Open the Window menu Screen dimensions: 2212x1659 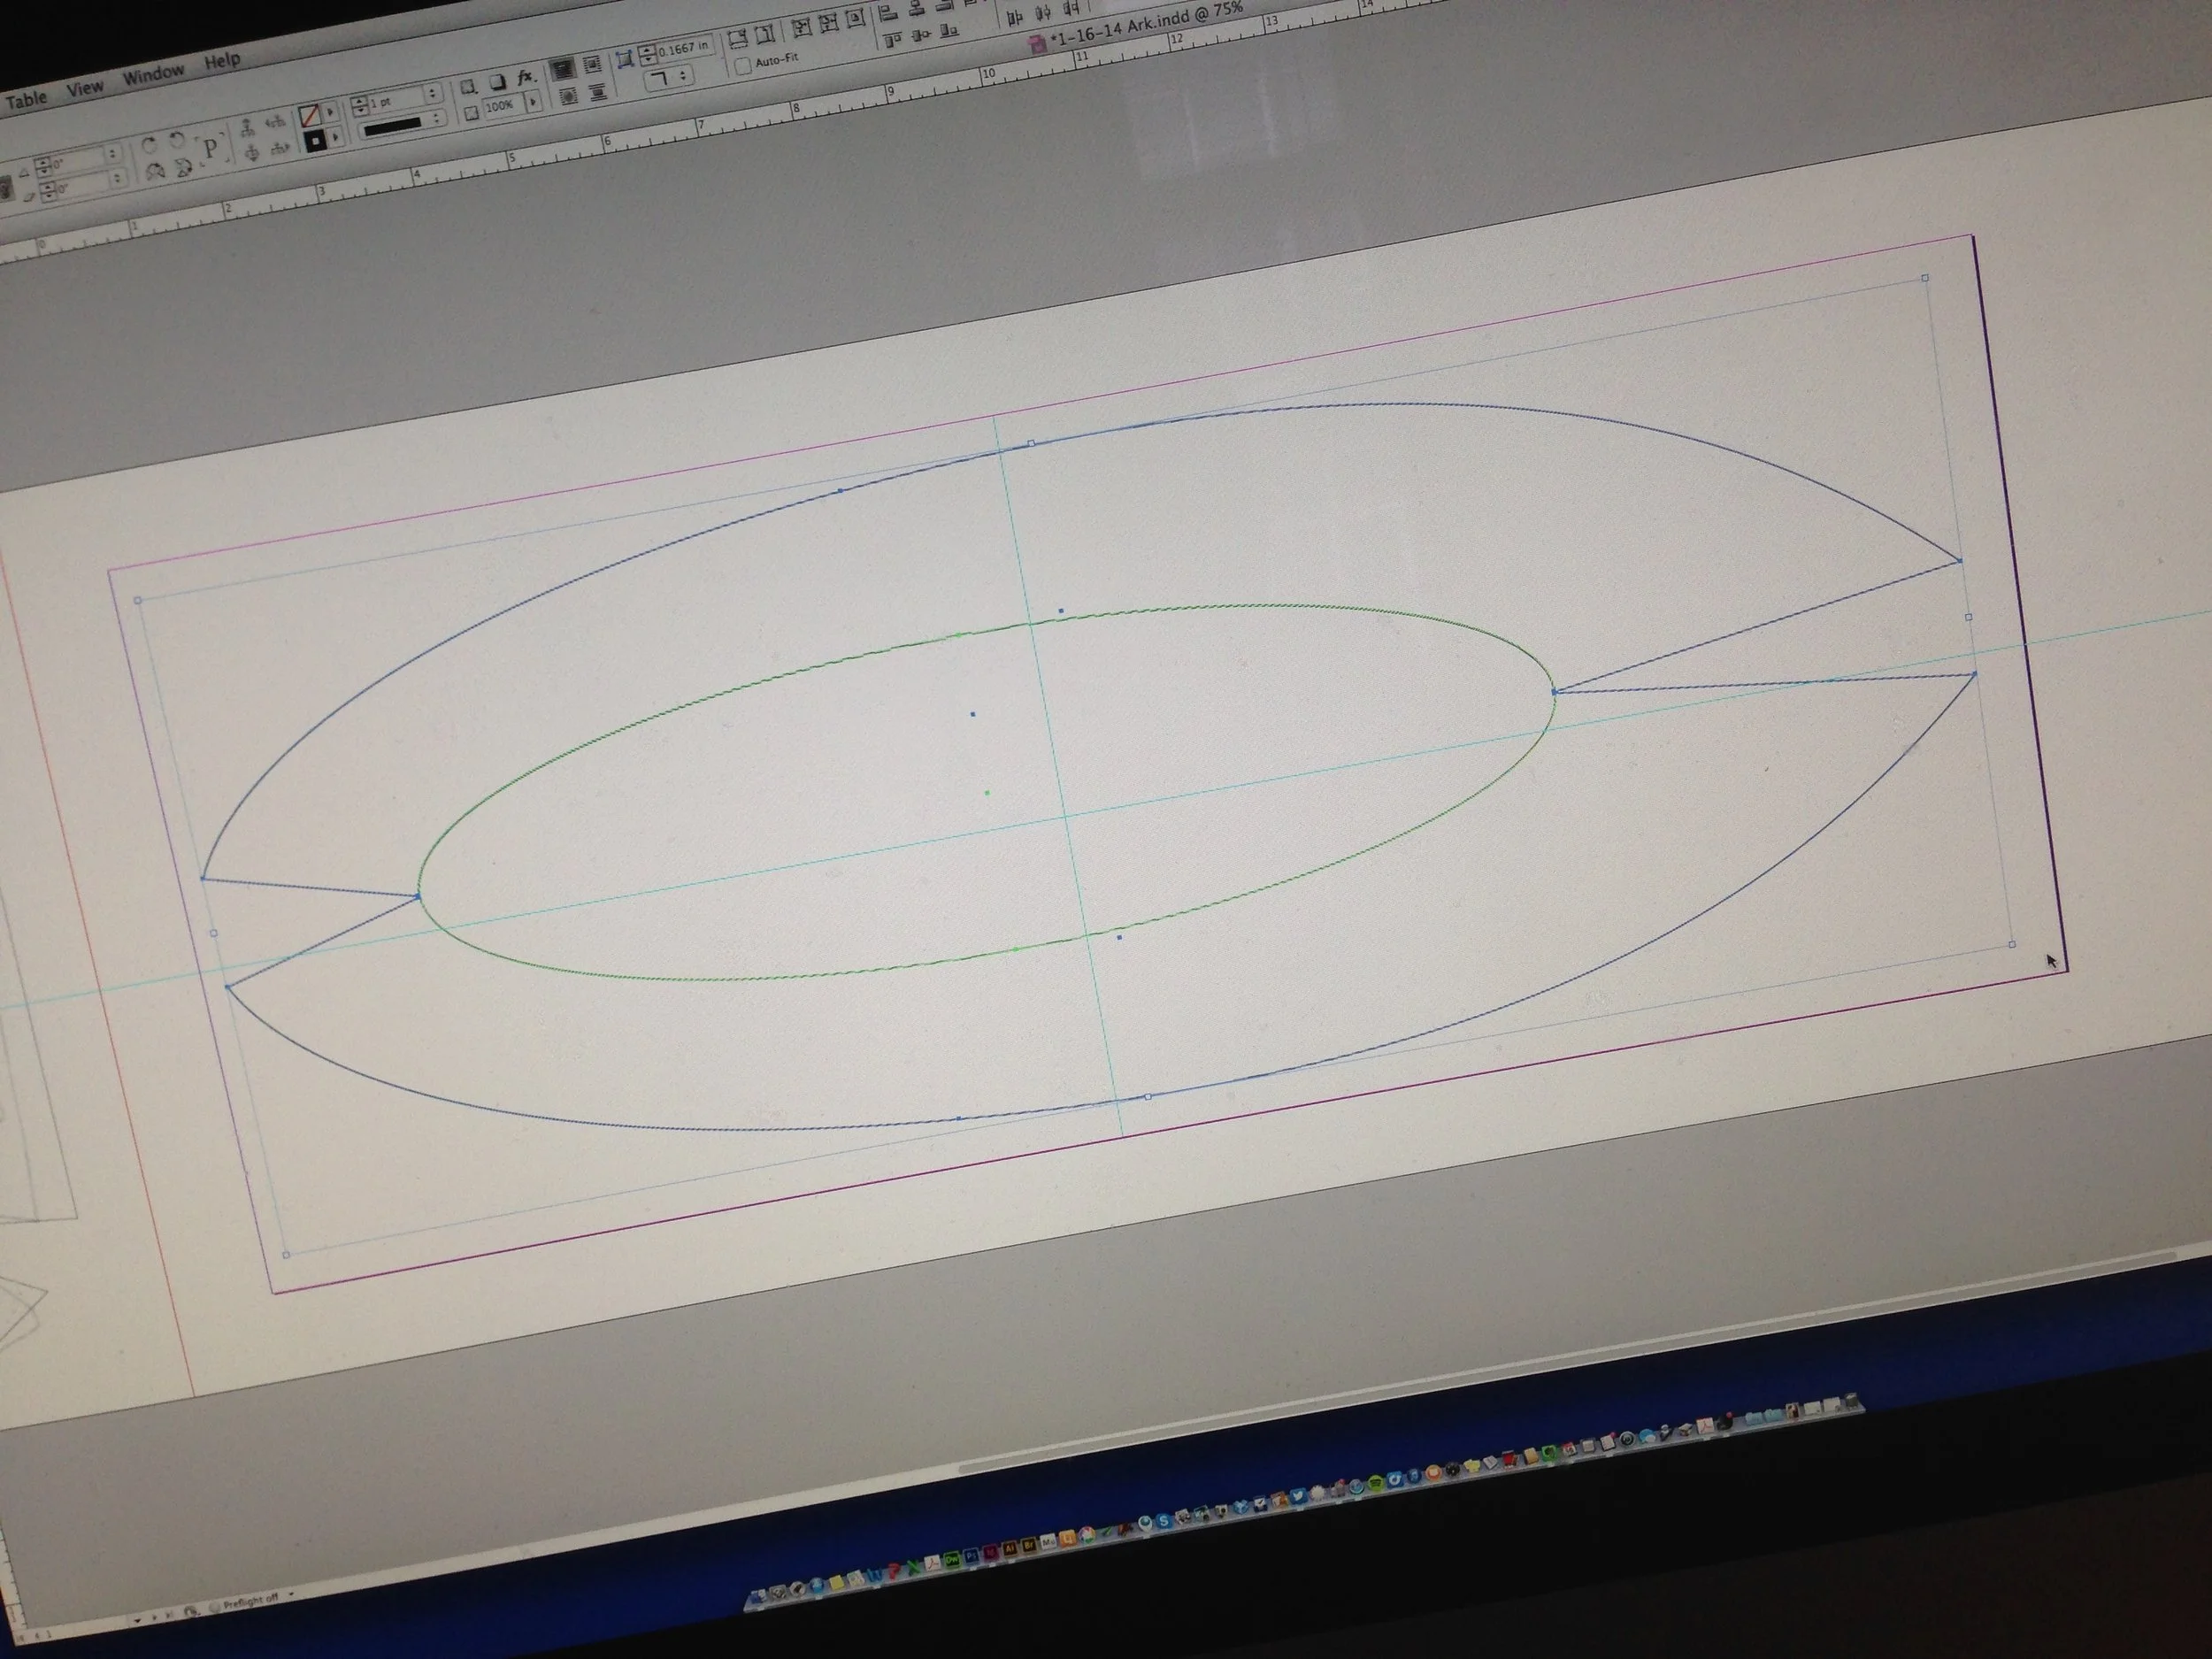pos(154,73)
